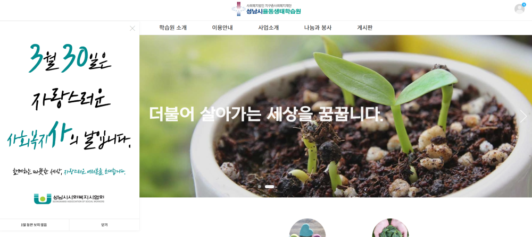
Task: Open the hands holding leaves thumbnail
Action: pos(390,228)
